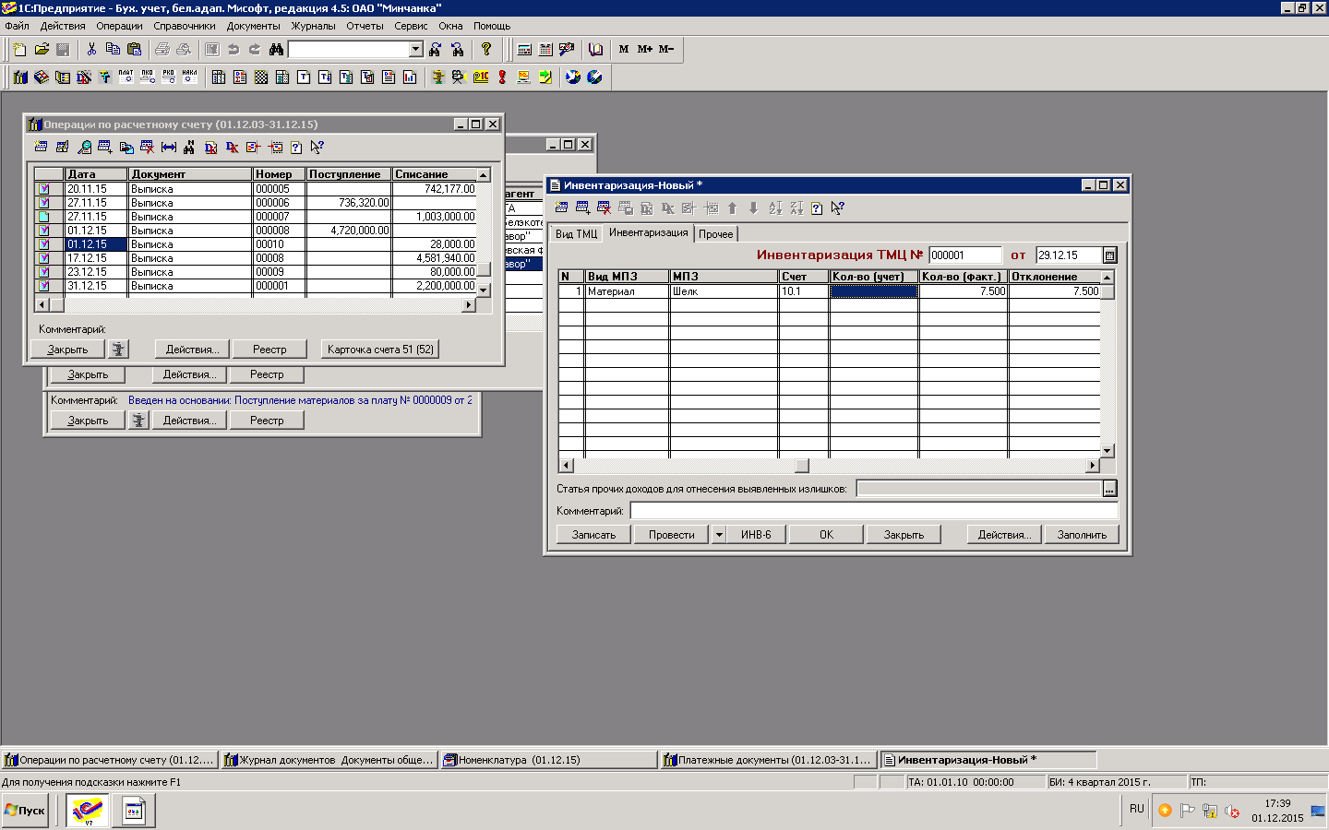Viewport: 1329px width, 830px height.
Task: Click delete row icon in Инвентаризация toolbar
Action: click(x=604, y=208)
